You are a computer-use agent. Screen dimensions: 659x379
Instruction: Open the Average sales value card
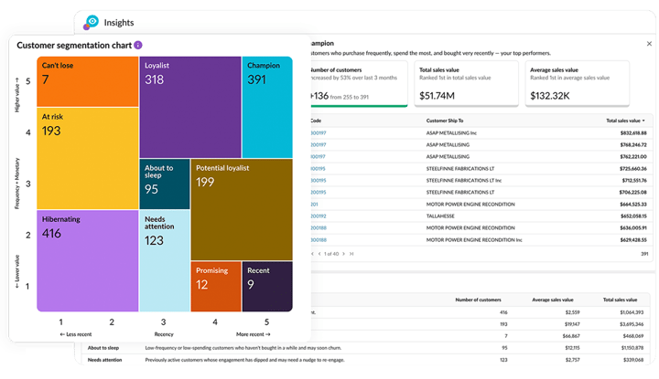[x=577, y=83]
